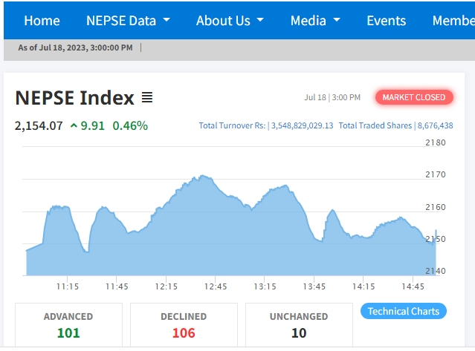
Task: Select the Advanced 101 stocks box
Action: (68, 325)
